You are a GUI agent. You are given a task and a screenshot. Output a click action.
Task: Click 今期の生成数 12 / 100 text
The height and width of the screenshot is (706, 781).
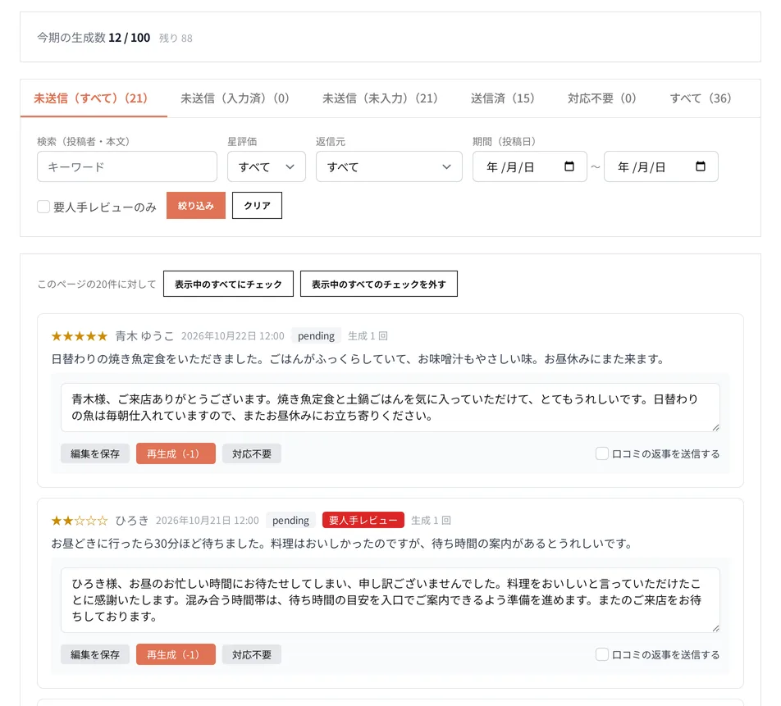coord(94,38)
